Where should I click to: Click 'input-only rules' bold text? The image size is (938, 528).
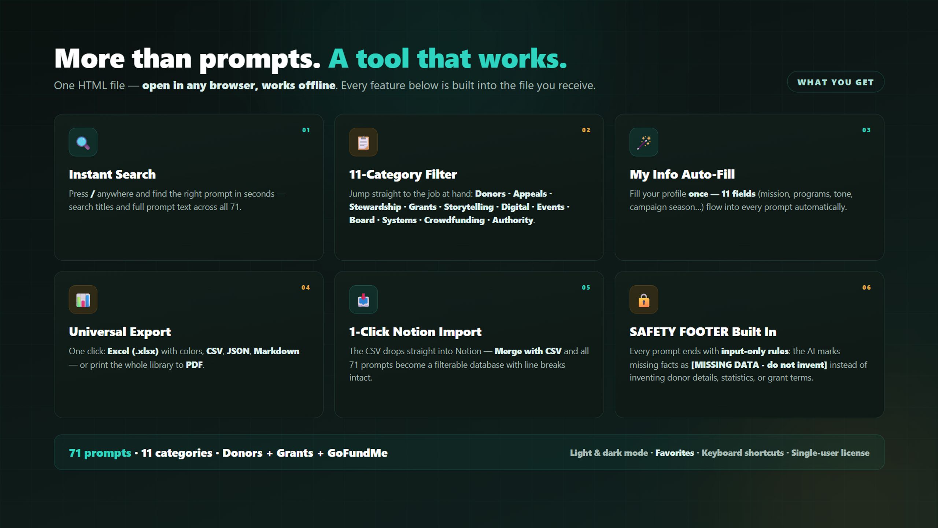pyautogui.click(x=754, y=351)
